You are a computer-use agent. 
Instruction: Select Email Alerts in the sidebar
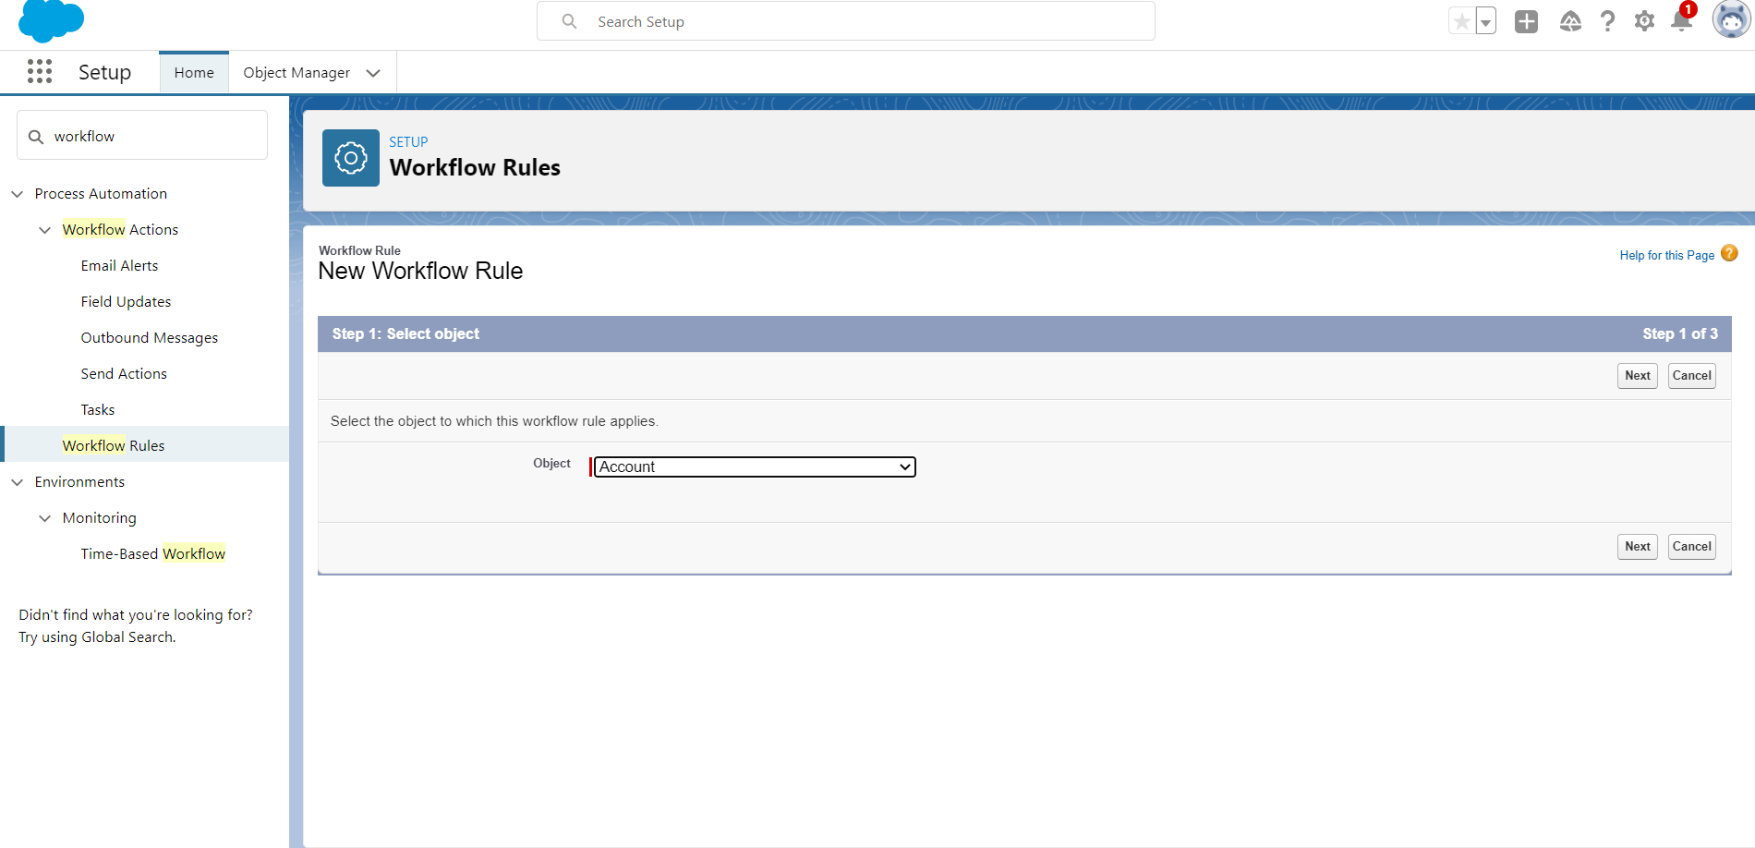point(119,266)
